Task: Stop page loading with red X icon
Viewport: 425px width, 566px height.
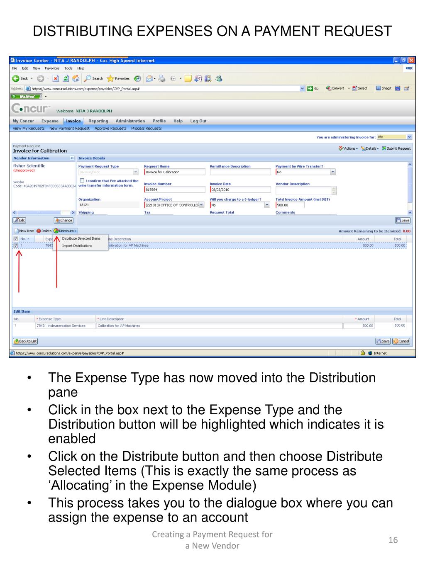Action: point(56,78)
